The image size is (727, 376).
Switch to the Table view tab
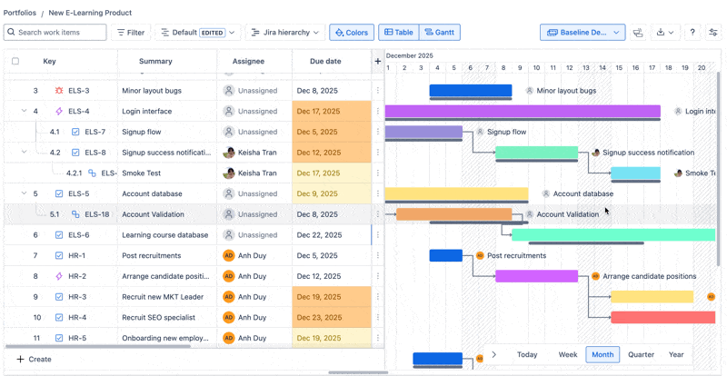tap(399, 33)
